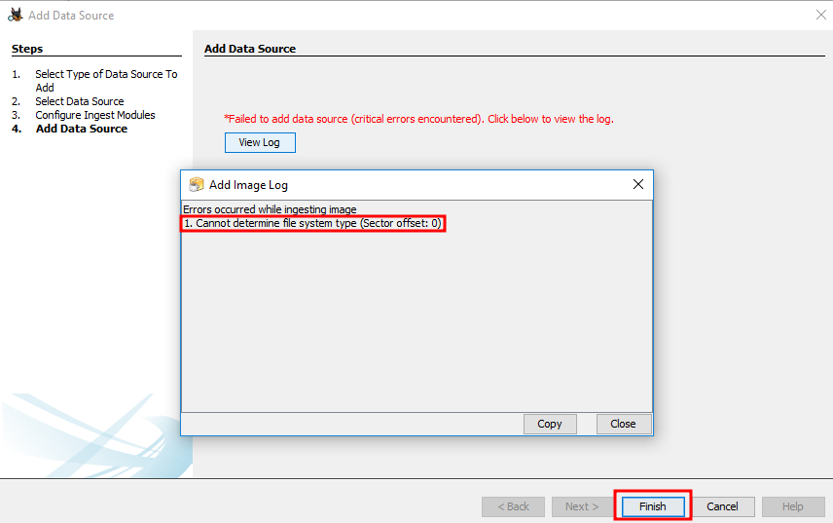Click 'Errors occurred while ingesting image' text
The height and width of the screenshot is (523, 833).
pyautogui.click(x=270, y=209)
